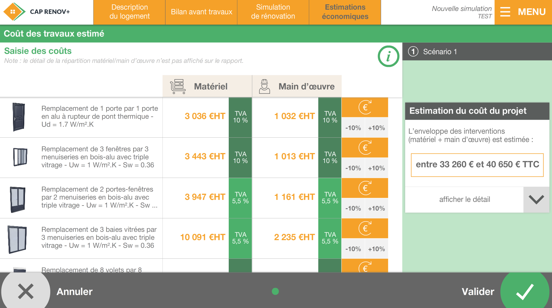The image size is (552, 308).
Task: Click the Main d'œuvre worker icon
Action: pos(264,86)
